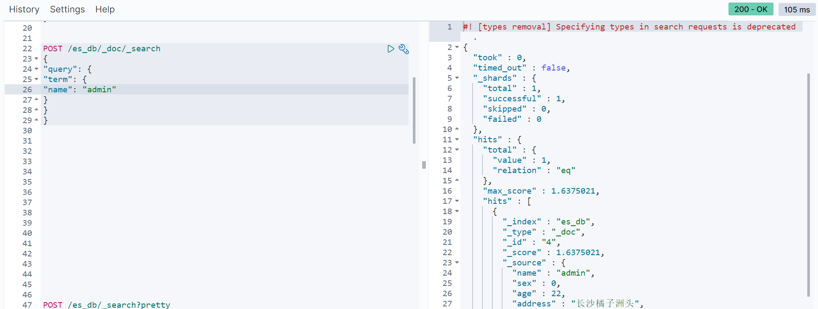Collapse response root object at line 2
The width and height of the screenshot is (818, 309).
point(457,47)
